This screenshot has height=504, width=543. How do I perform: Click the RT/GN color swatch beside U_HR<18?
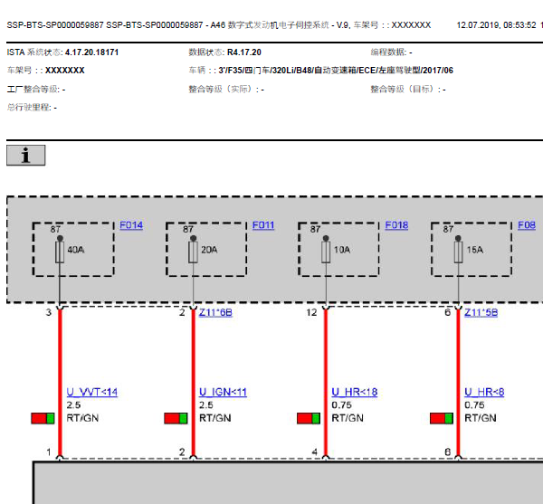[x=309, y=418]
